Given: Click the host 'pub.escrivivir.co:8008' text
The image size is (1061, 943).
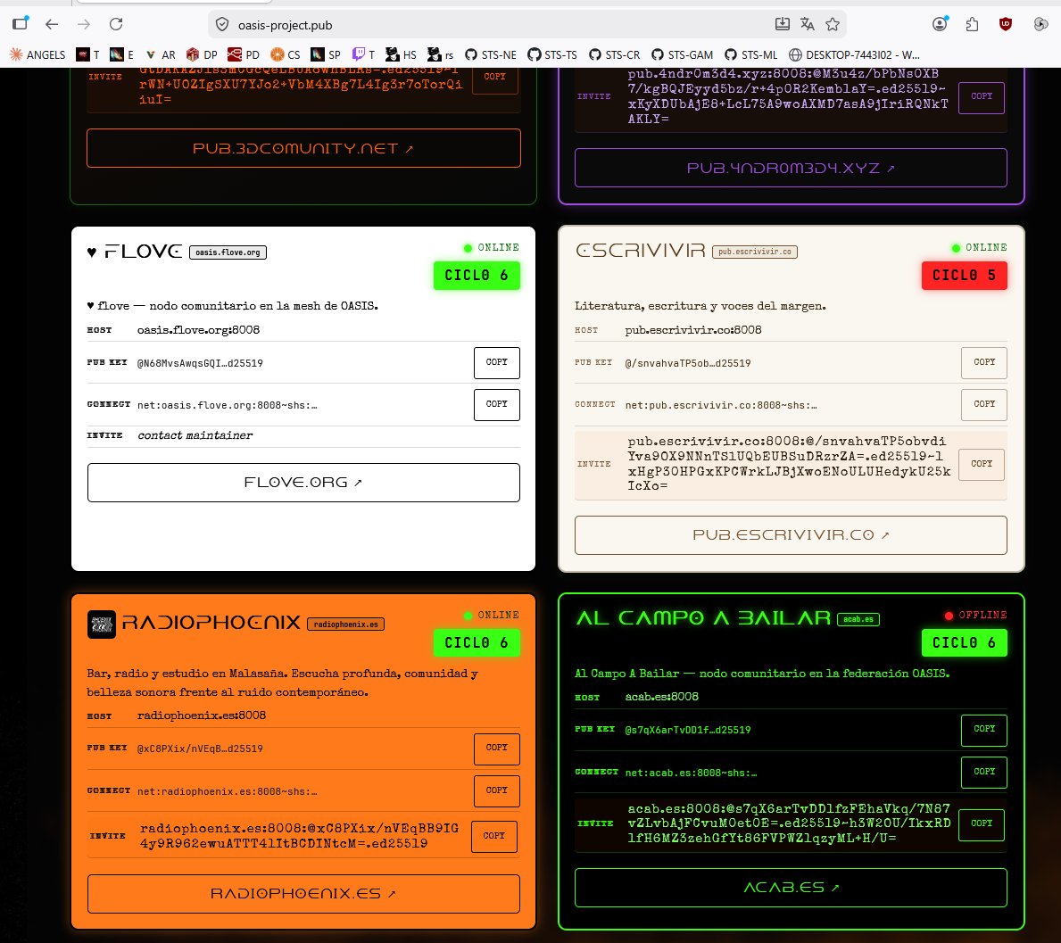Looking at the screenshot, I should pyautogui.click(x=693, y=330).
